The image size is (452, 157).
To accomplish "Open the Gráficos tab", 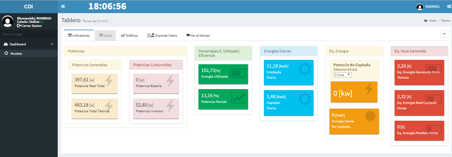I will coord(129,35).
